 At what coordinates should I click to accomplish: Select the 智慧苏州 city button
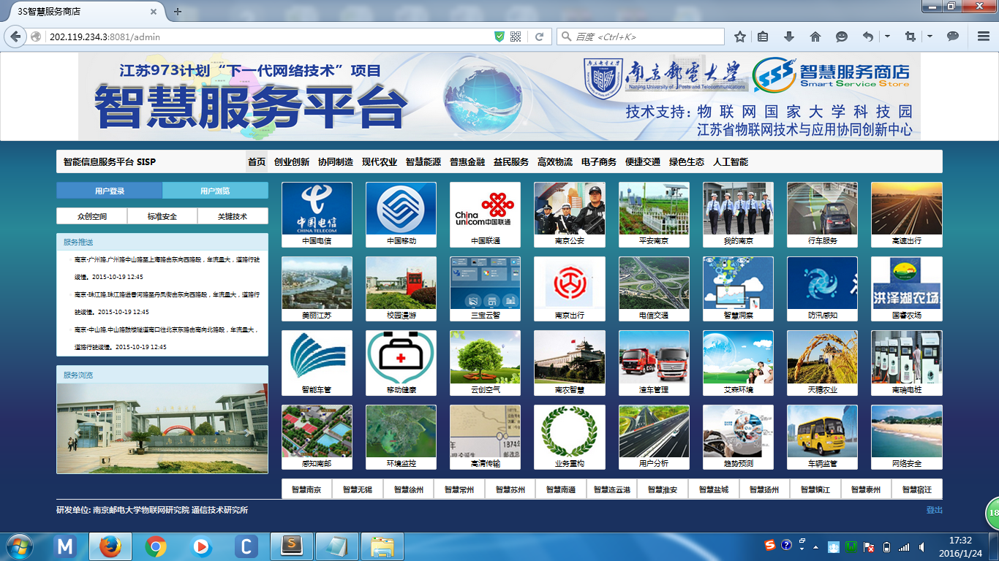coord(510,489)
